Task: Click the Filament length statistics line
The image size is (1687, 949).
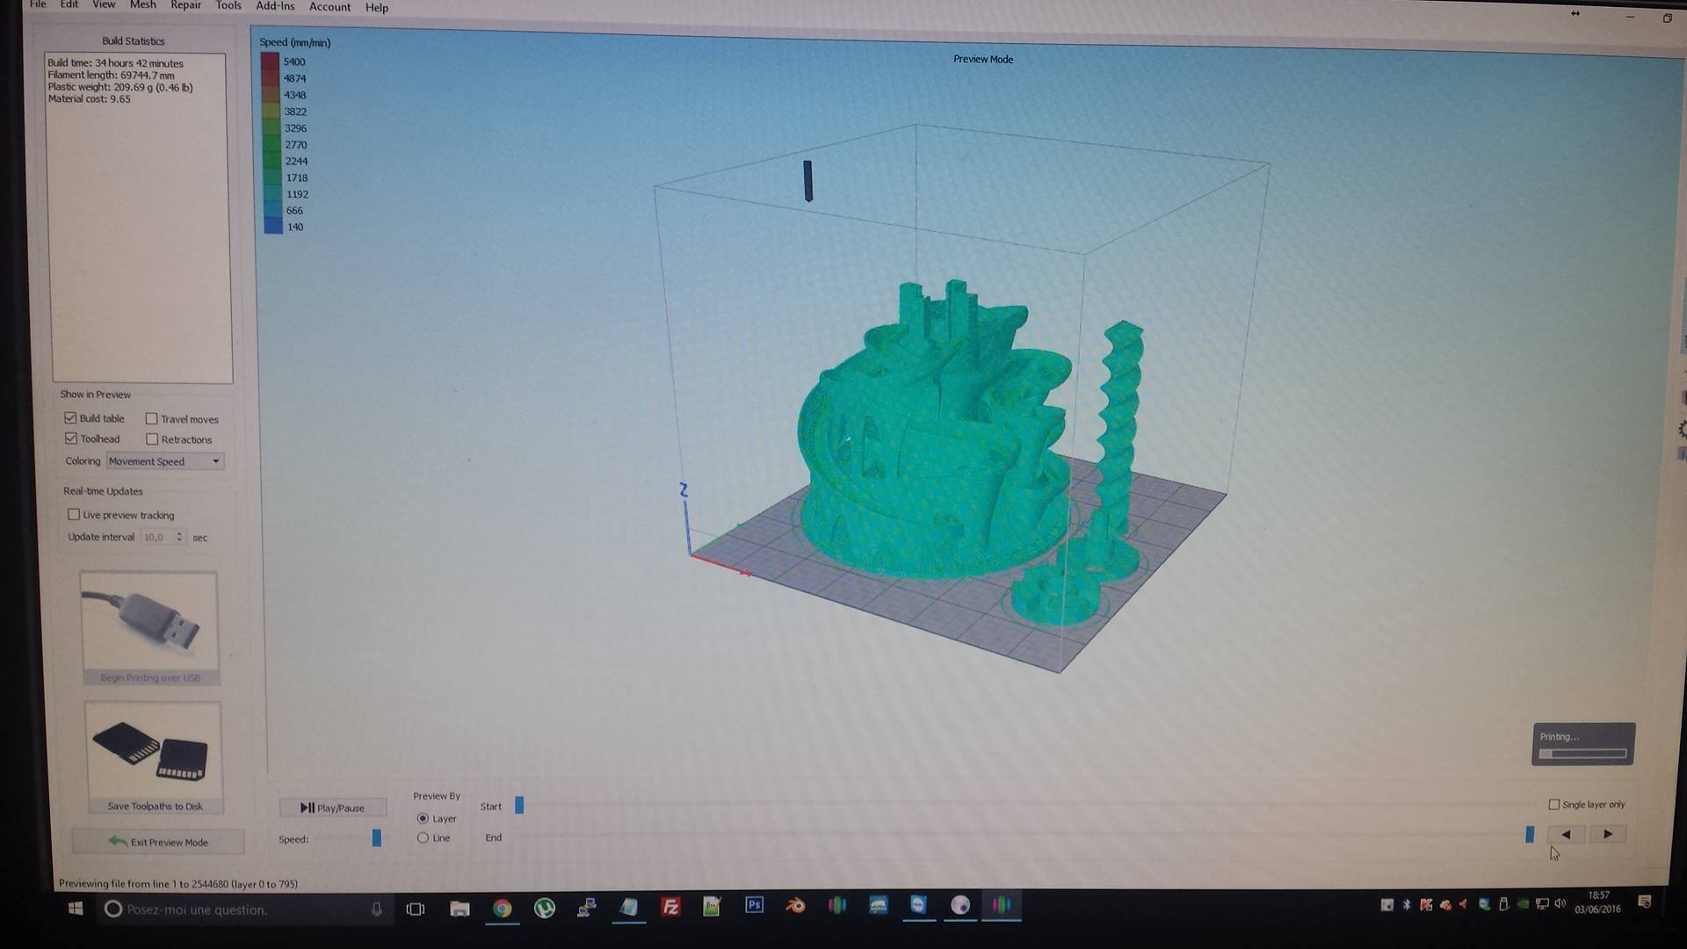Action: pos(111,76)
